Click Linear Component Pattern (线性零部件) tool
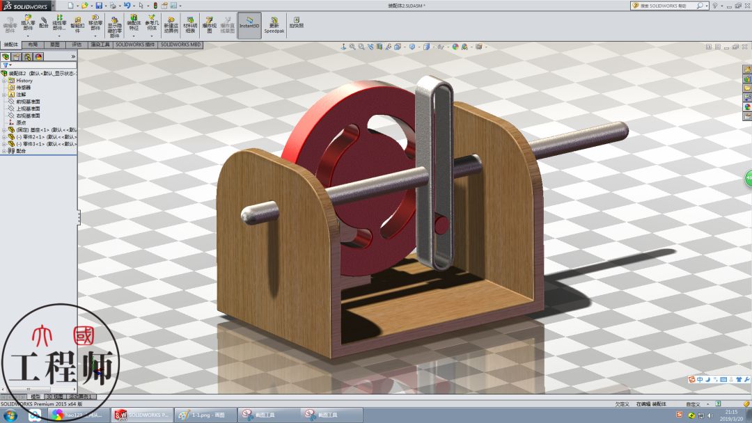752x423 pixels. [x=59, y=24]
